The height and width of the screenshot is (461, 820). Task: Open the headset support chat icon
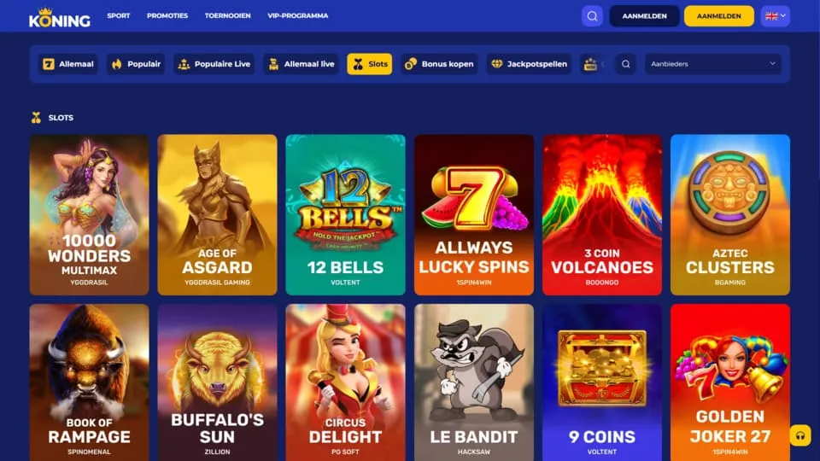(800, 435)
